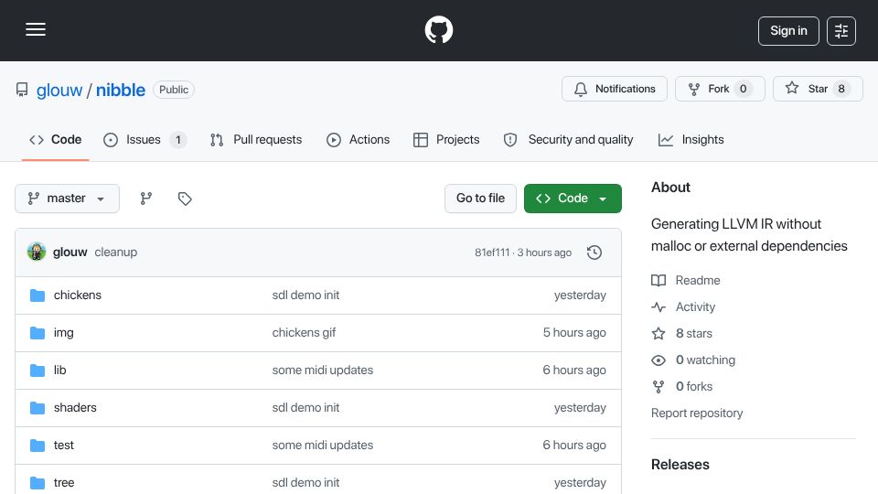Open the glouw commit author link

(x=70, y=252)
